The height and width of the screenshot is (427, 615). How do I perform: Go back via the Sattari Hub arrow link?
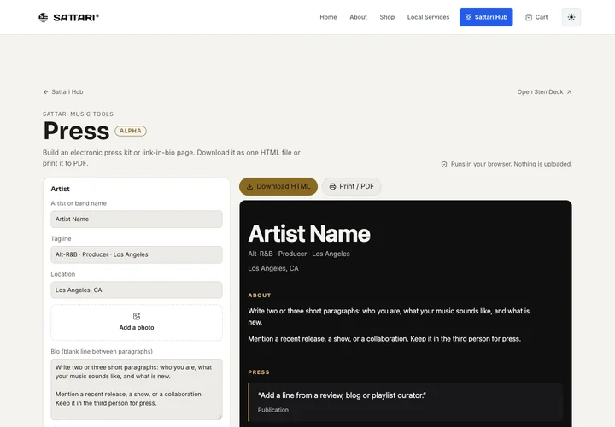(x=63, y=91)
